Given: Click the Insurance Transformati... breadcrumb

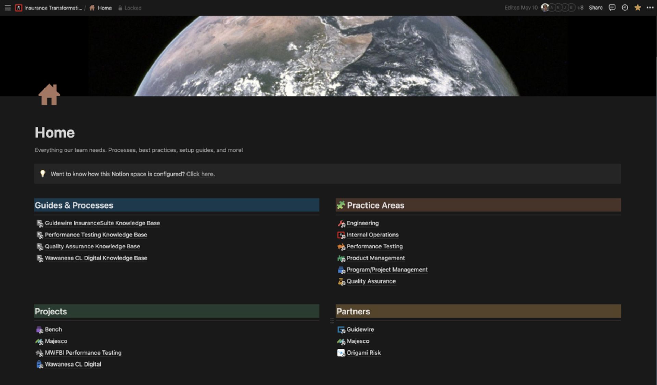Looking at the screenshot, I should [53, 8].
